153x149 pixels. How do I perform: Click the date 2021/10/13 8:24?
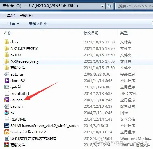click(x=98, y=132)
